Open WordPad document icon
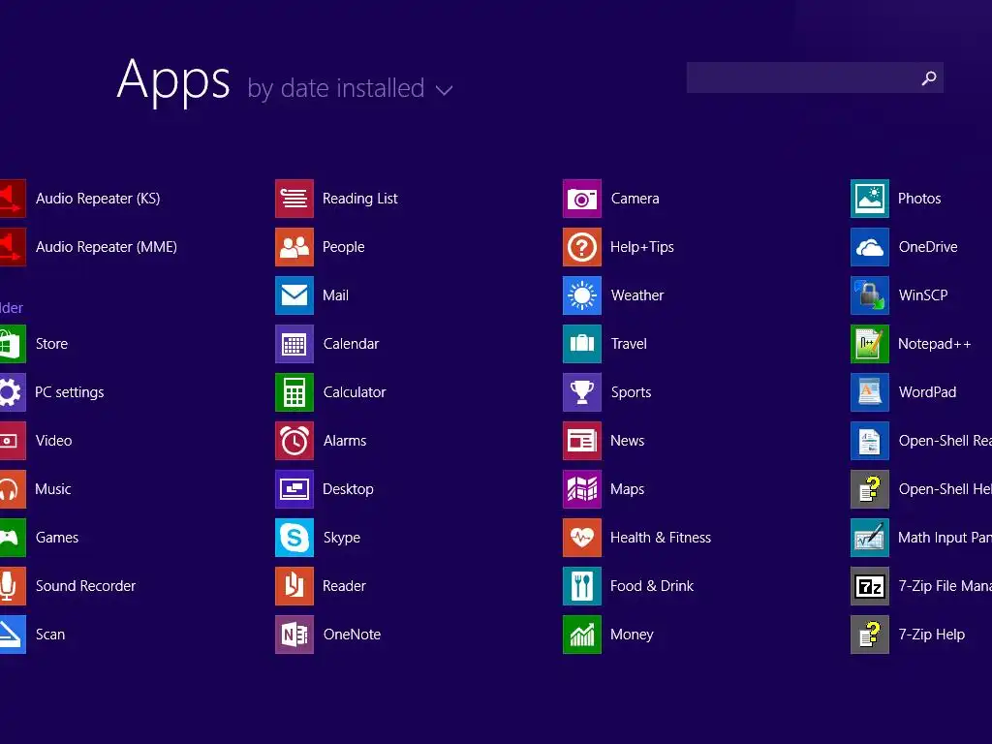 (x=870, y=392)
